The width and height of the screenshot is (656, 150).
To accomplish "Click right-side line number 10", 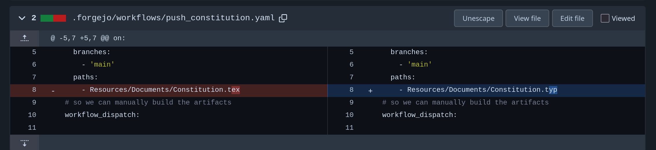I will [349, 115].
